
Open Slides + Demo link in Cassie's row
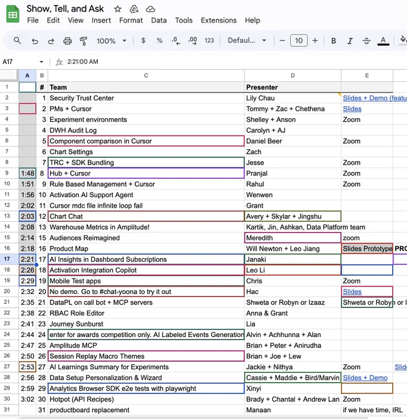point(365,378)
